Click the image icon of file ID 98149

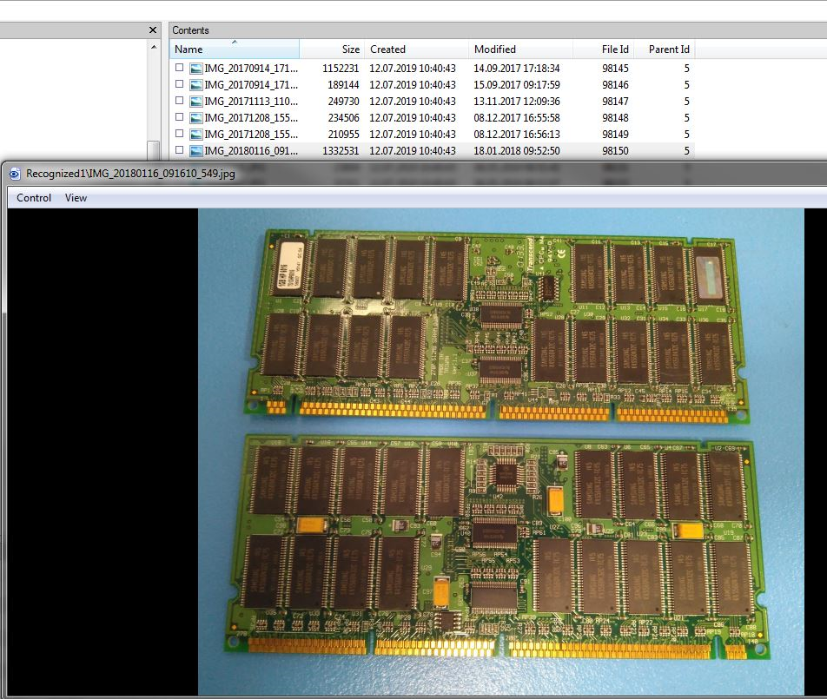point(196,134)
